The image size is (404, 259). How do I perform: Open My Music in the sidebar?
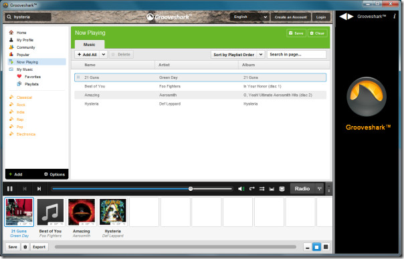(x=25, y=69)
